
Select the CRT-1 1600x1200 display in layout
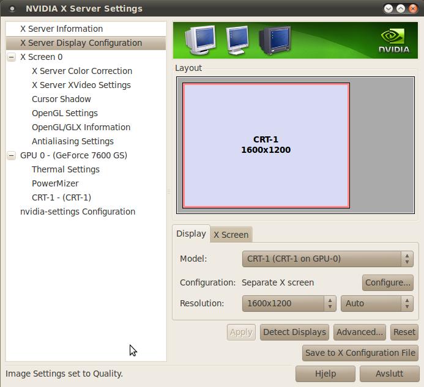[266, 146]
